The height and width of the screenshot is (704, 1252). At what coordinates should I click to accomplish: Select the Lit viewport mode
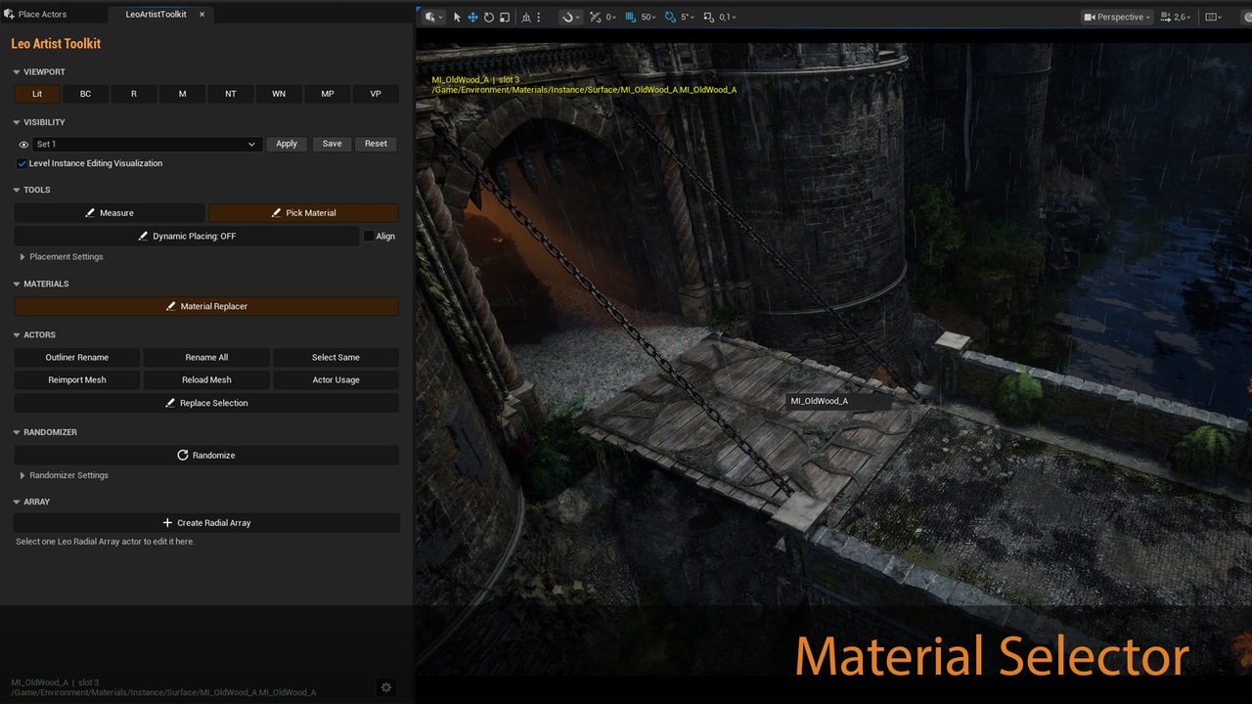click(37, 94)
